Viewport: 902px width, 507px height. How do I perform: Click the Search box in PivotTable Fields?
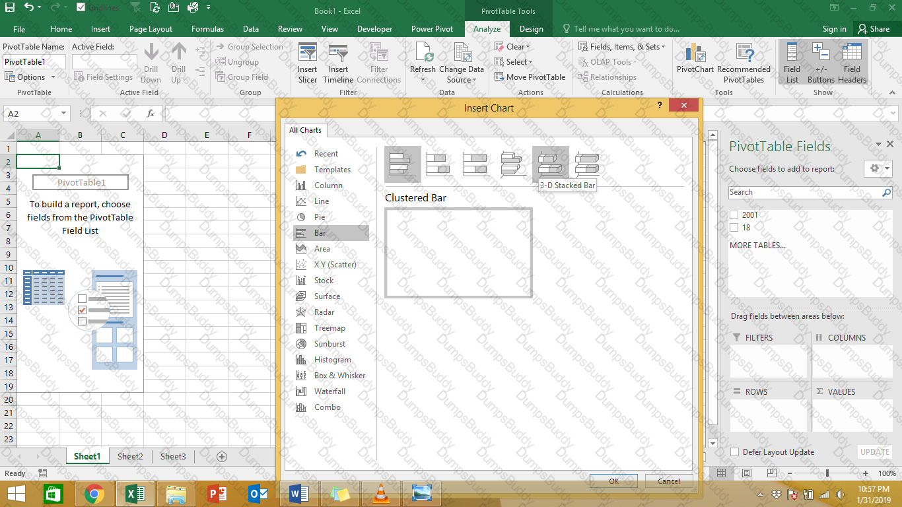[806, 193]
